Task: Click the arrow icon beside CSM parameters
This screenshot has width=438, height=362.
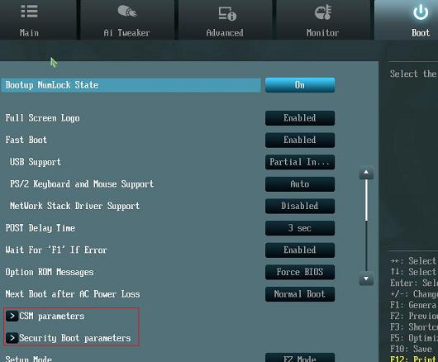Action: tap(12, 316)
